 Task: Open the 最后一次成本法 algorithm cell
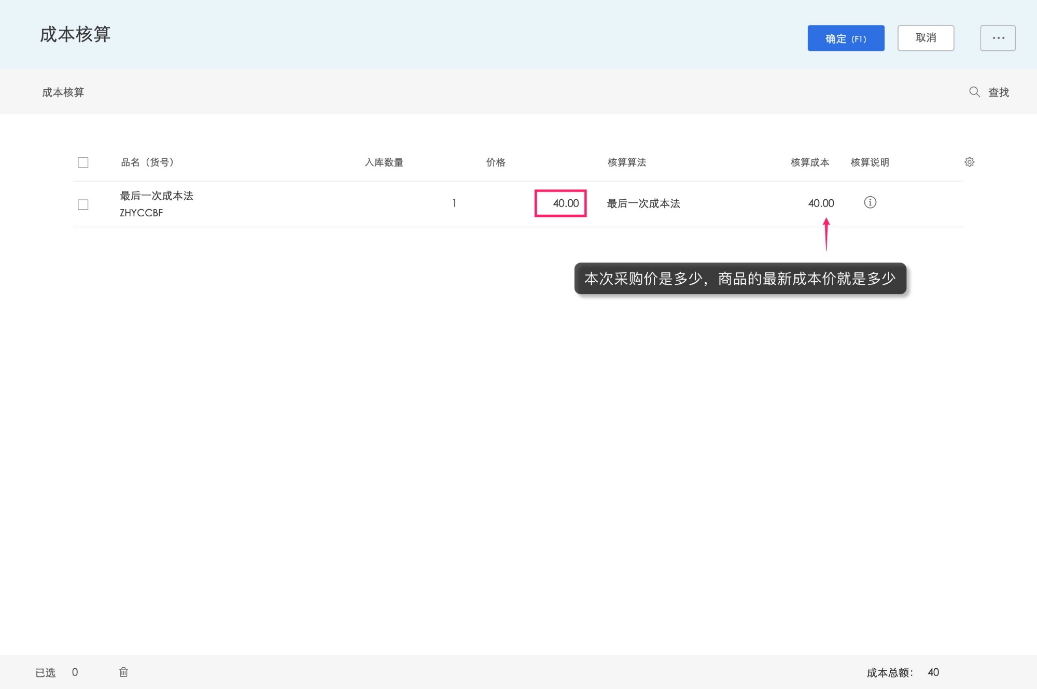pyautogui.click(x=643, y=203)
